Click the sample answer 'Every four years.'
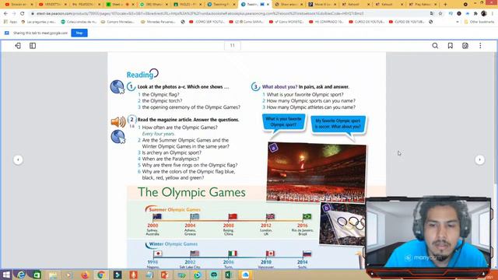 coord(158,134)
